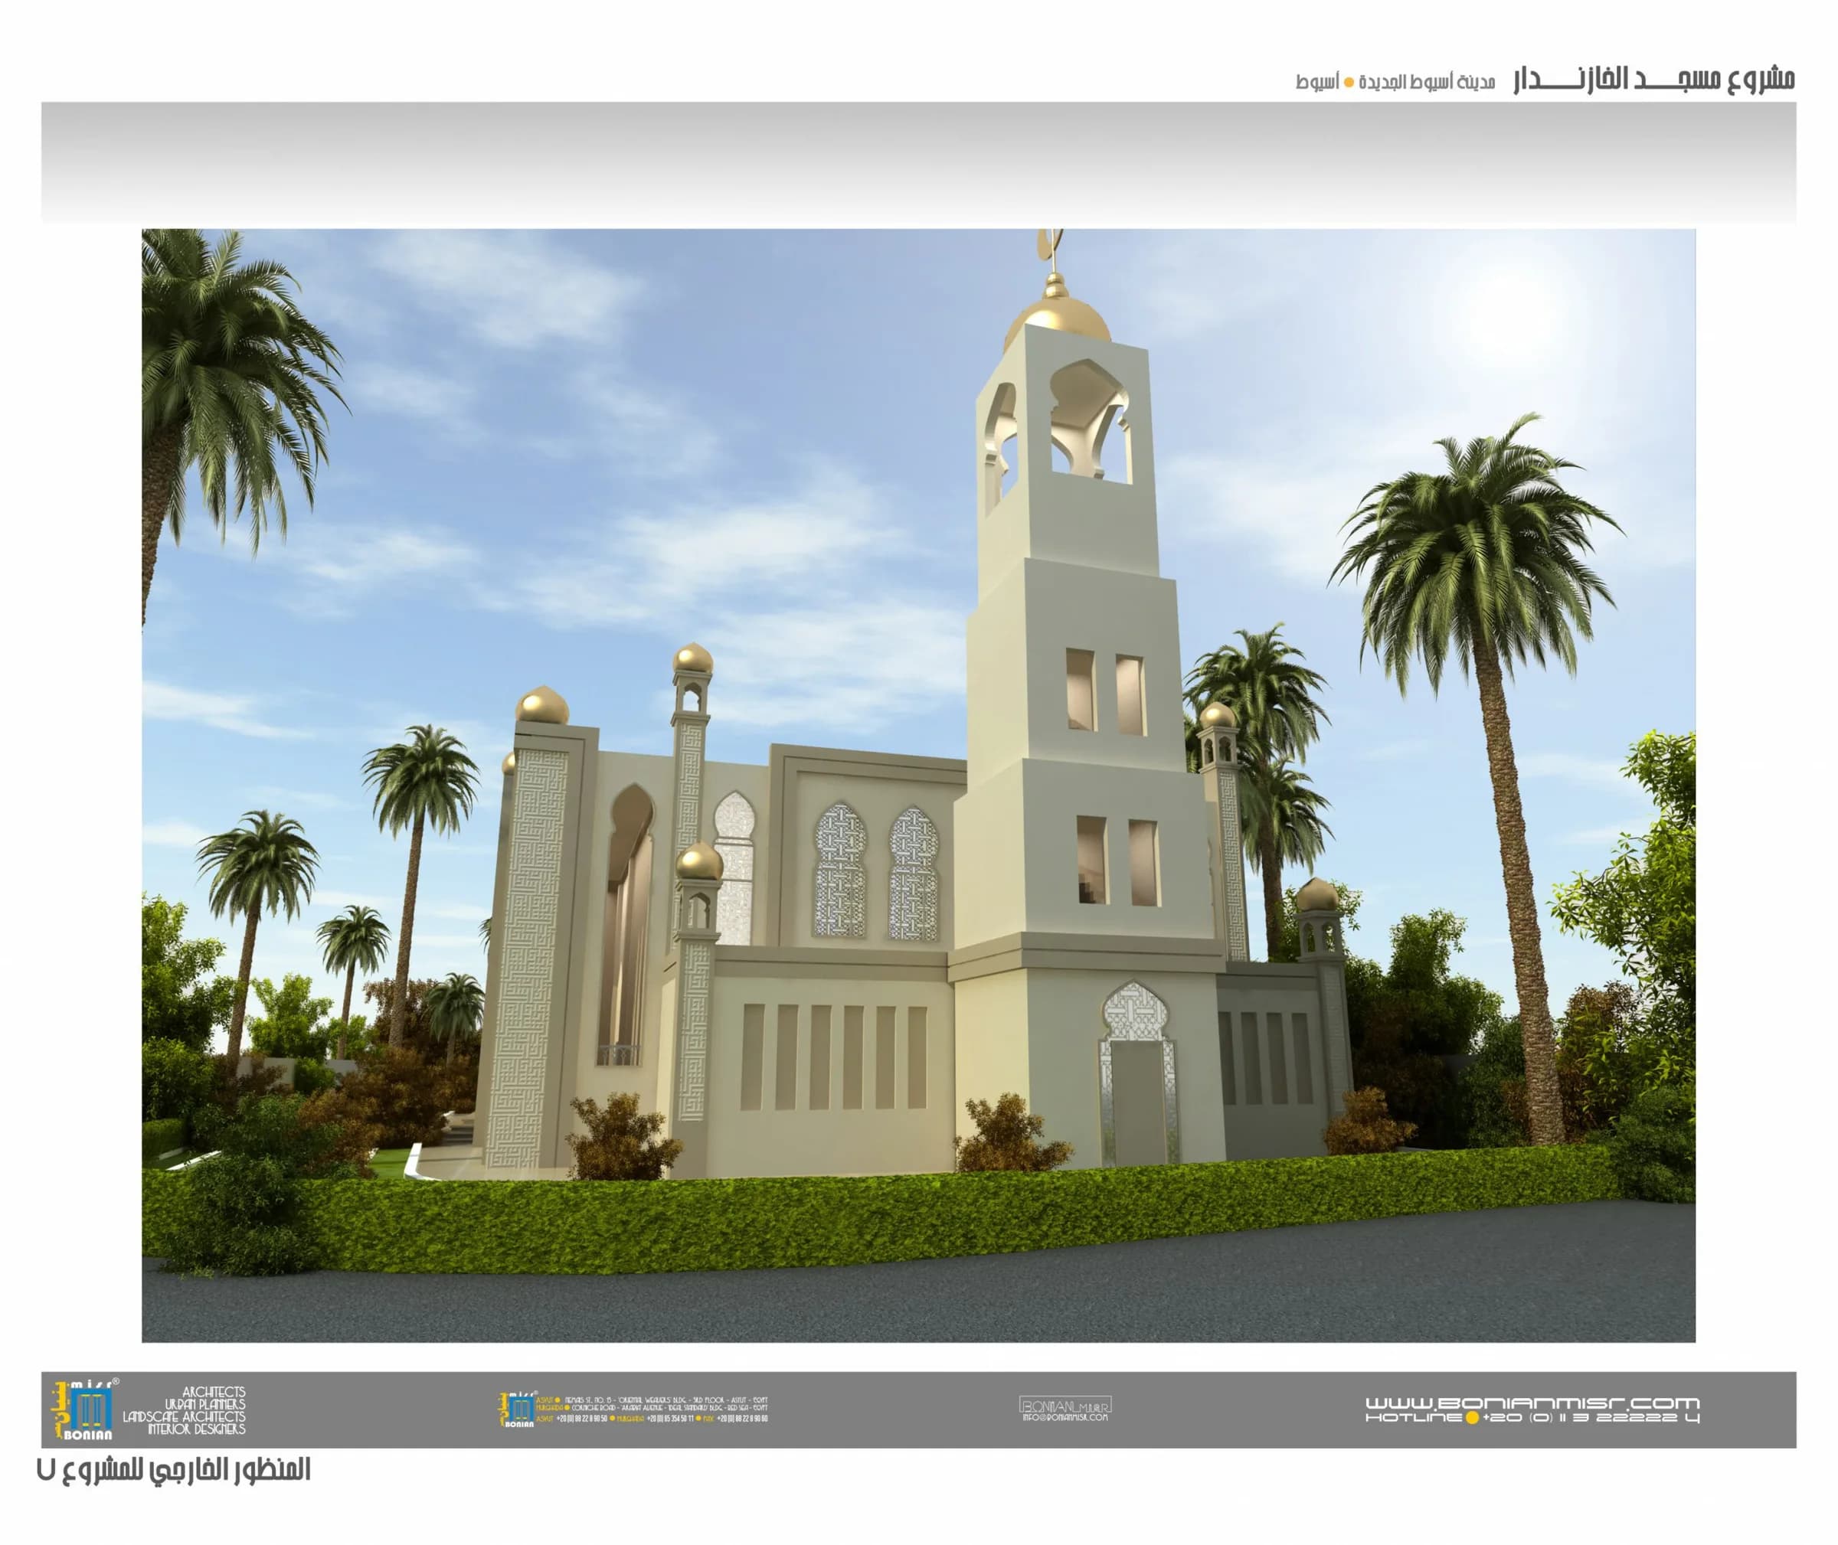Click the Hurghada Corniche Road address line
The image size is (1838, 1545).
[x=652, y=1409]
